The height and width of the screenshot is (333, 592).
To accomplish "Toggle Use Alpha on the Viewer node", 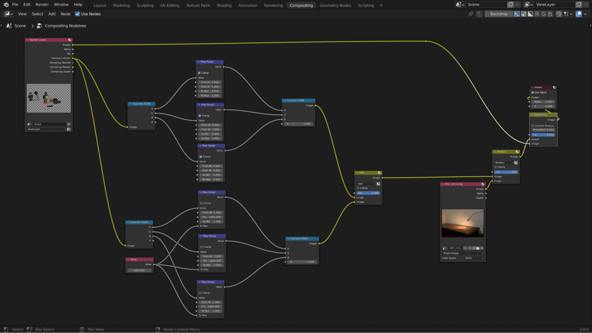I will [x=532, y=92].
